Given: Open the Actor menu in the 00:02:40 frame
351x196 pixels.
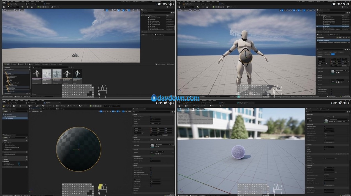Looking at the screenshot, I should [38, 1].
